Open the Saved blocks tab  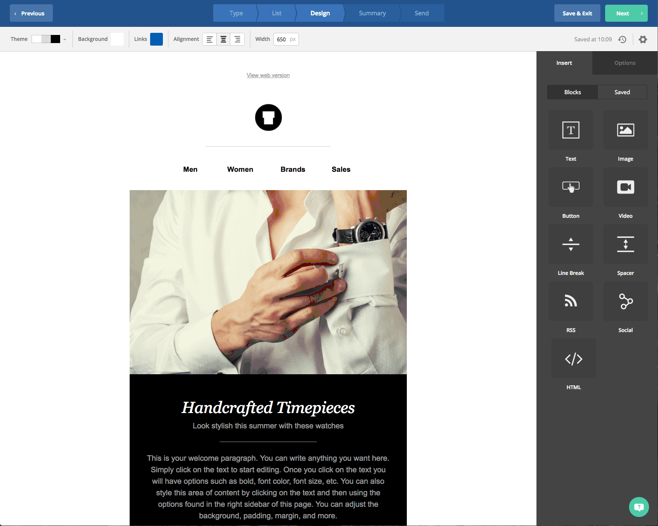tap(622, 92)
